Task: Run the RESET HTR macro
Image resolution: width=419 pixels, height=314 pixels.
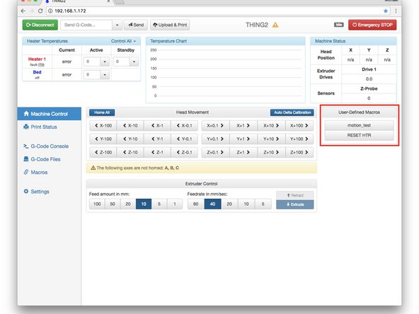Action: pos(359,135)
